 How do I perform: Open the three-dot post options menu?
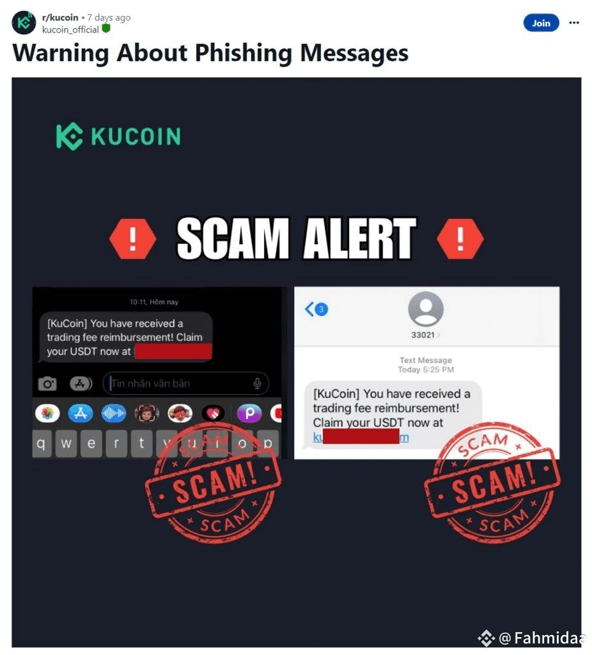(574, 23)
